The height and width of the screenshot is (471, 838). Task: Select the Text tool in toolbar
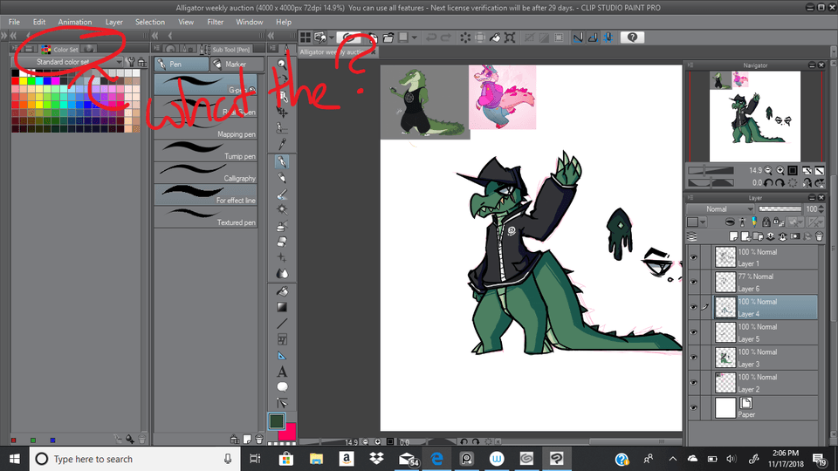[x=282, y=372]
